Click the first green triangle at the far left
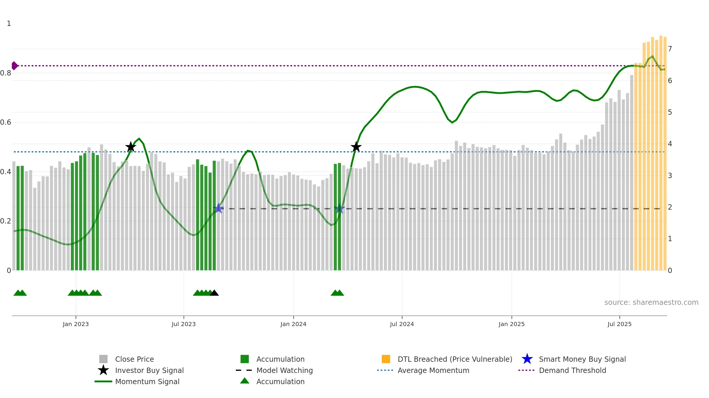Viewport: 709px width, 398px height. click(x=18, y=293)
